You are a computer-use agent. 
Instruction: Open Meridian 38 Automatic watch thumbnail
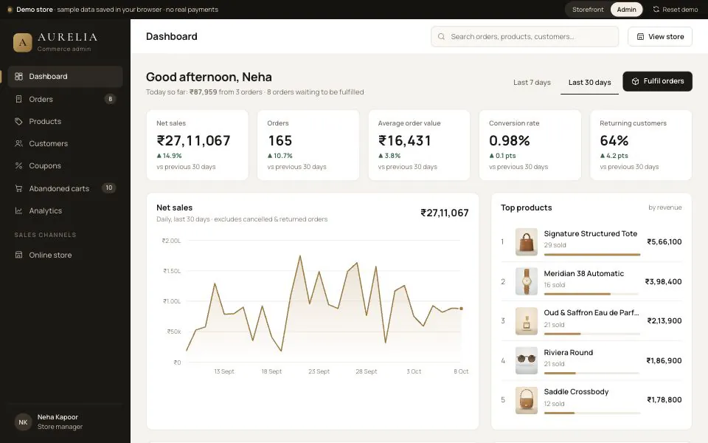[527, 281]
